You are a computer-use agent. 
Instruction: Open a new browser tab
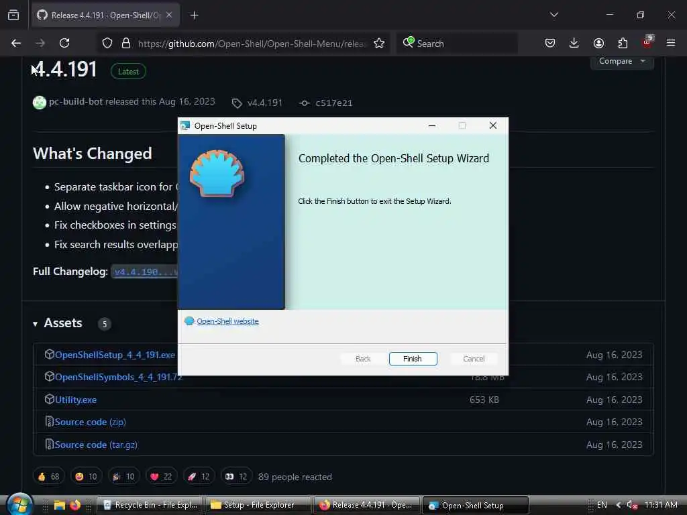pyautogui.click(x=195, y=15)
